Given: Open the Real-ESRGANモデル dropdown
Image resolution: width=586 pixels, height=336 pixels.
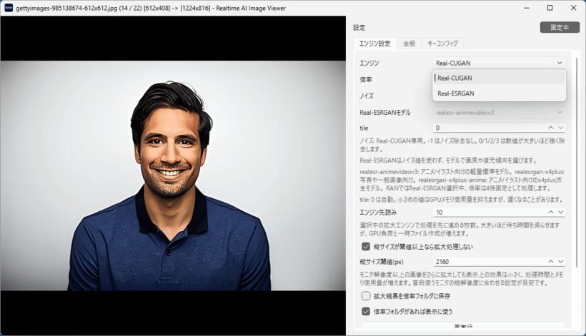Looking at the screenshot, I should (499, 112).
